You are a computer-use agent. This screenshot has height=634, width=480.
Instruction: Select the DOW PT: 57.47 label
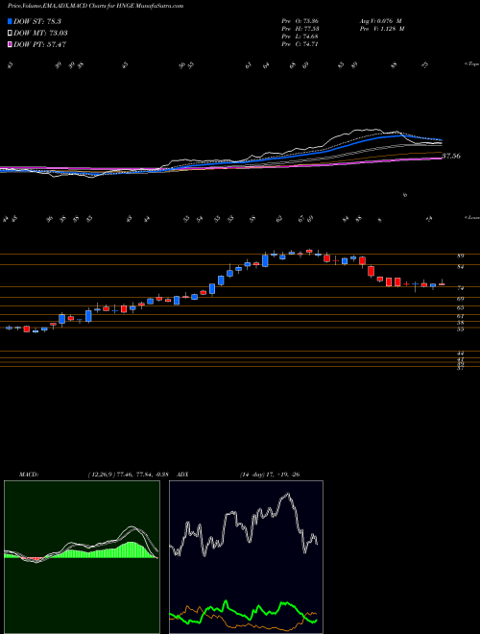coord(39,44)
